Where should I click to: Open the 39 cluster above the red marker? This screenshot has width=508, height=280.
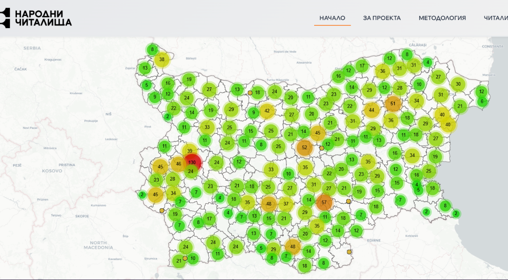coord(190,151)
